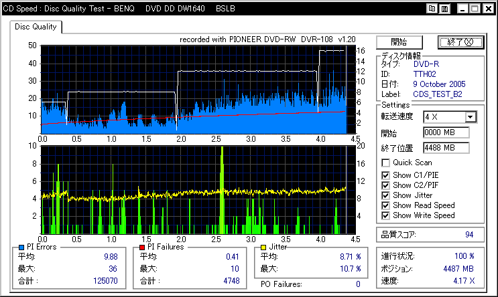
Task: Click the 開始 start button
Action: 399,42
